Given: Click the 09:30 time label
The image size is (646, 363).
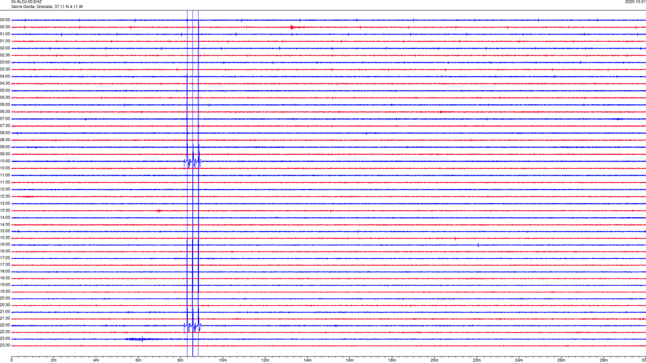Looking at the screenshot, I should point(5,154).
